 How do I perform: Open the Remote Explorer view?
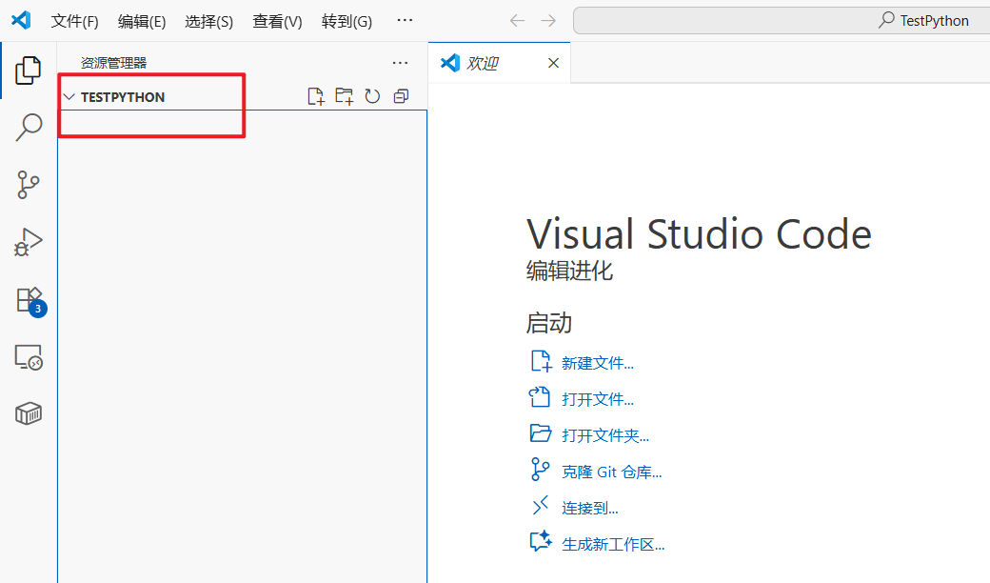29,357
